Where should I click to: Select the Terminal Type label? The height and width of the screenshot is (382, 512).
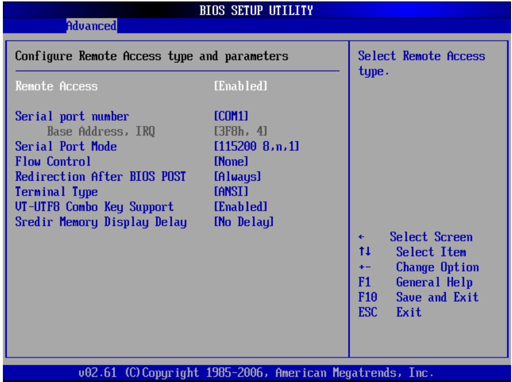click(x=57, y=192)
